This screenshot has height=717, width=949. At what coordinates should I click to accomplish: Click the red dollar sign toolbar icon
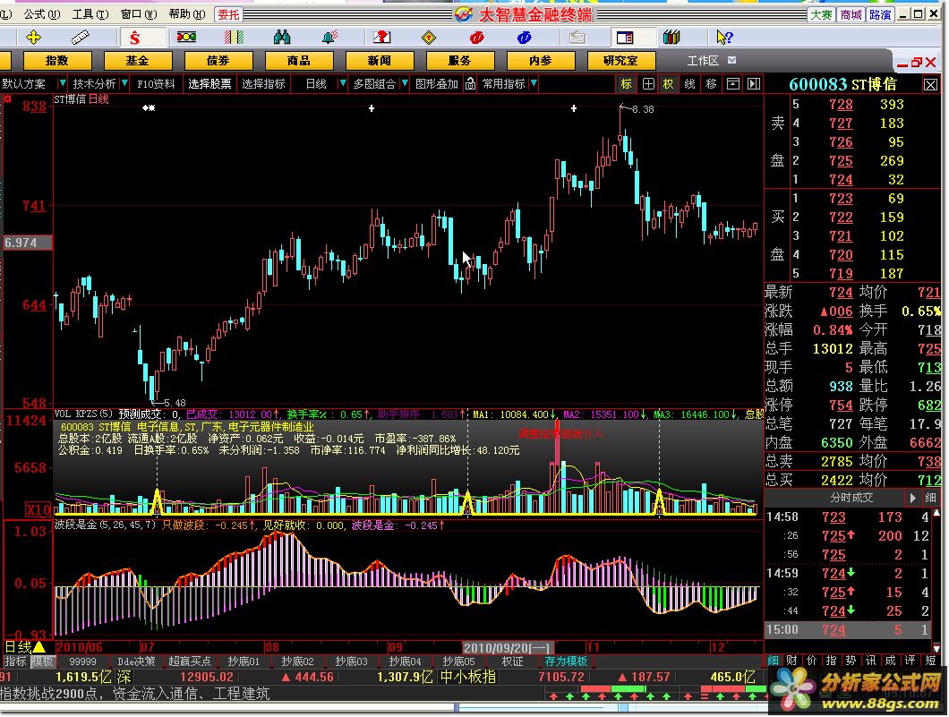(x=135, y=38)
